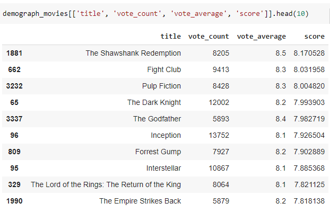Select the vote_average column header
The width and height of the screenshot is (330, 212).
pyautogui.click(x=262, y=37)
